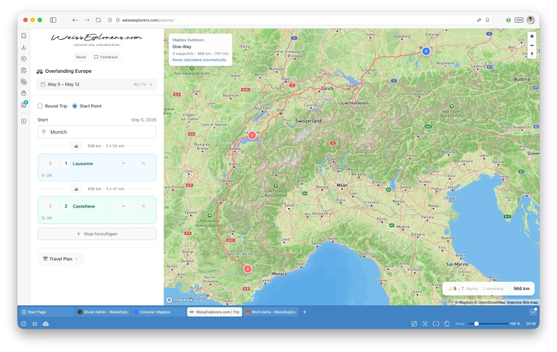The width and height of the screenshot is (557, 352).
Task: Reload the page with the refresh icon
Action: click(x=98, y=20)
